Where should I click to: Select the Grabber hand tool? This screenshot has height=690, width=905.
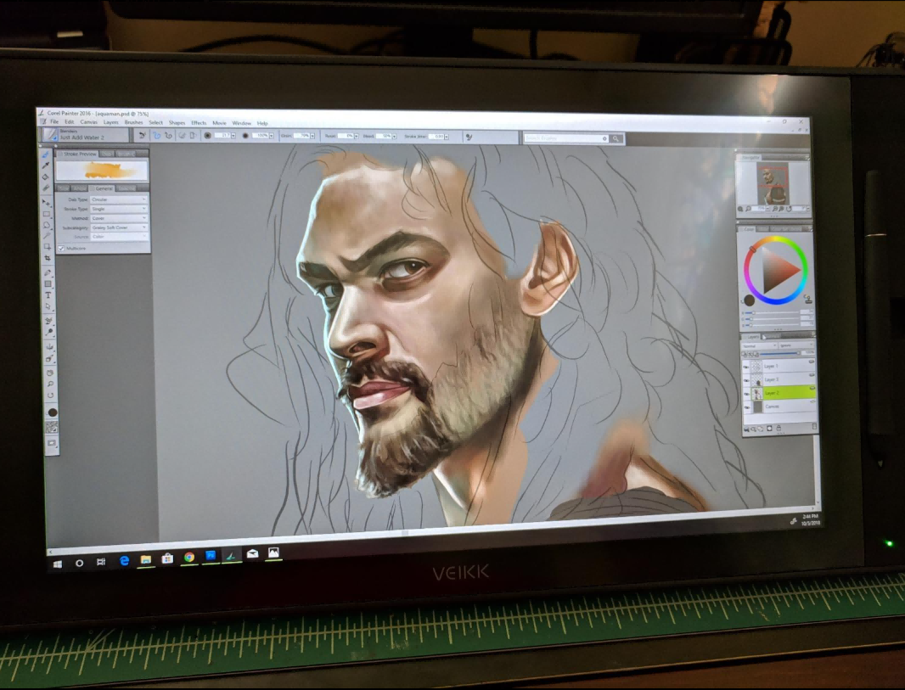pyautogui.click(x=49, y=372)
